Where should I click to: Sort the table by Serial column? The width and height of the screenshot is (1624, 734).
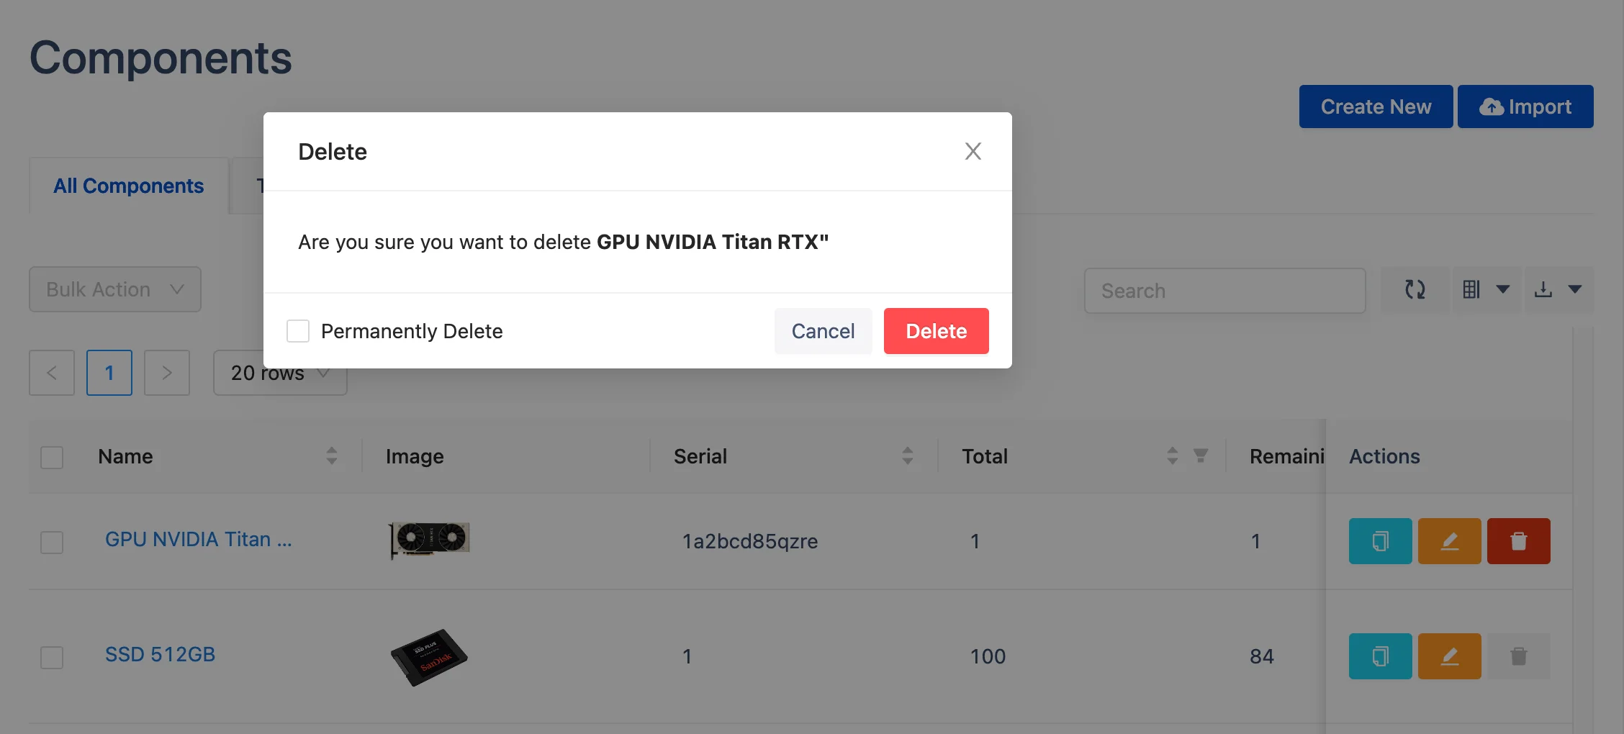point(908,456)
